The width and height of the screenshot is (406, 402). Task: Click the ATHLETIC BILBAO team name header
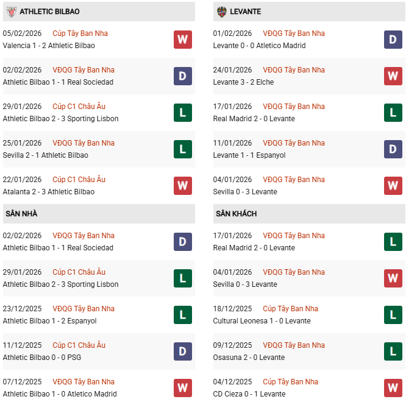click(49, 12)
